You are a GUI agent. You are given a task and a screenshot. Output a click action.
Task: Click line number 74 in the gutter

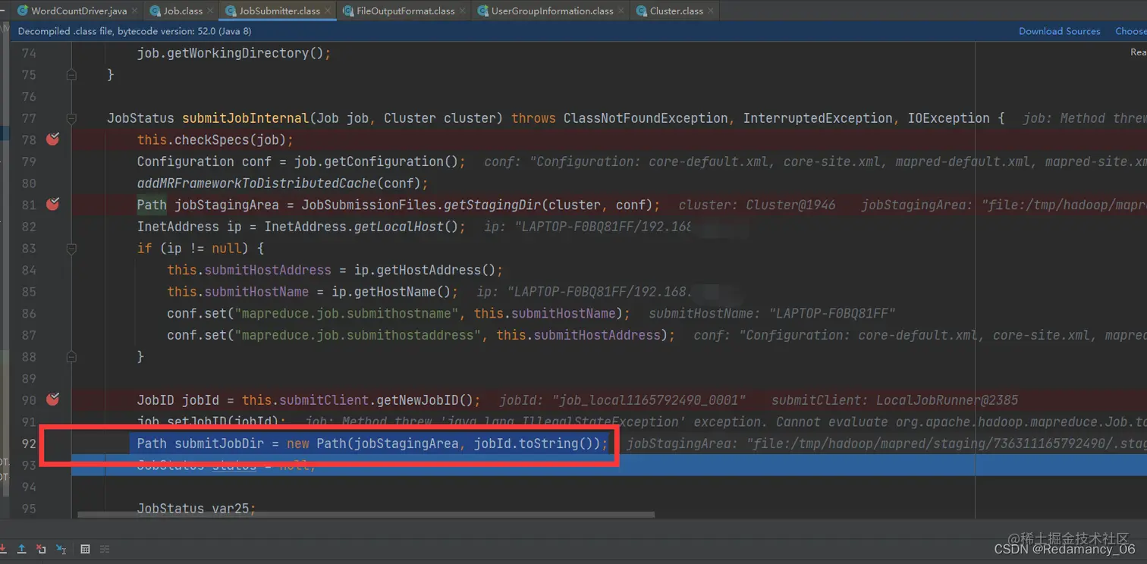pyautogui.click(x=28, y=53)
